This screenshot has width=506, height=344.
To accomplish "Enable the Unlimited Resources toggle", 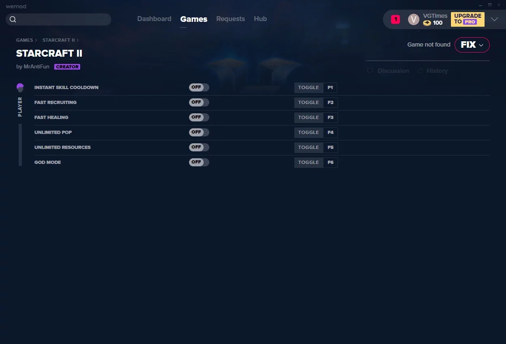I will 199,147.
